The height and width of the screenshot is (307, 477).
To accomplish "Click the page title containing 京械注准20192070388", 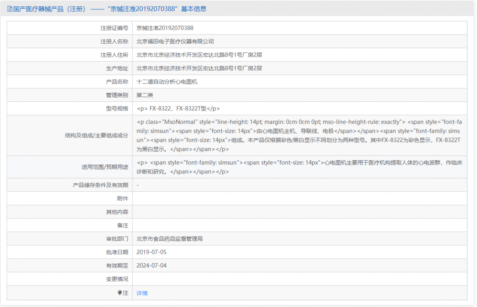I will tap(110, 9).
